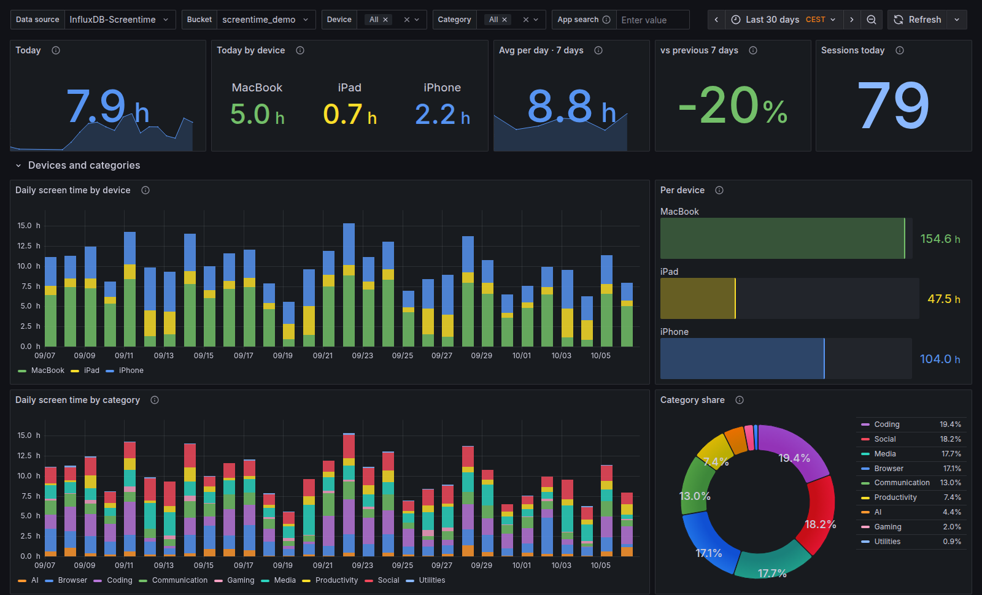
Task: Click the 19.4% Coding slice of donut chart
Action: (795, 453)
